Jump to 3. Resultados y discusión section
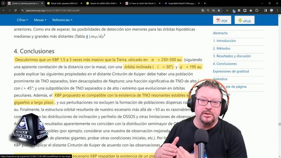The width and height of the screenshot is (281, 158). pyautogui.click(x=232, y=56)
